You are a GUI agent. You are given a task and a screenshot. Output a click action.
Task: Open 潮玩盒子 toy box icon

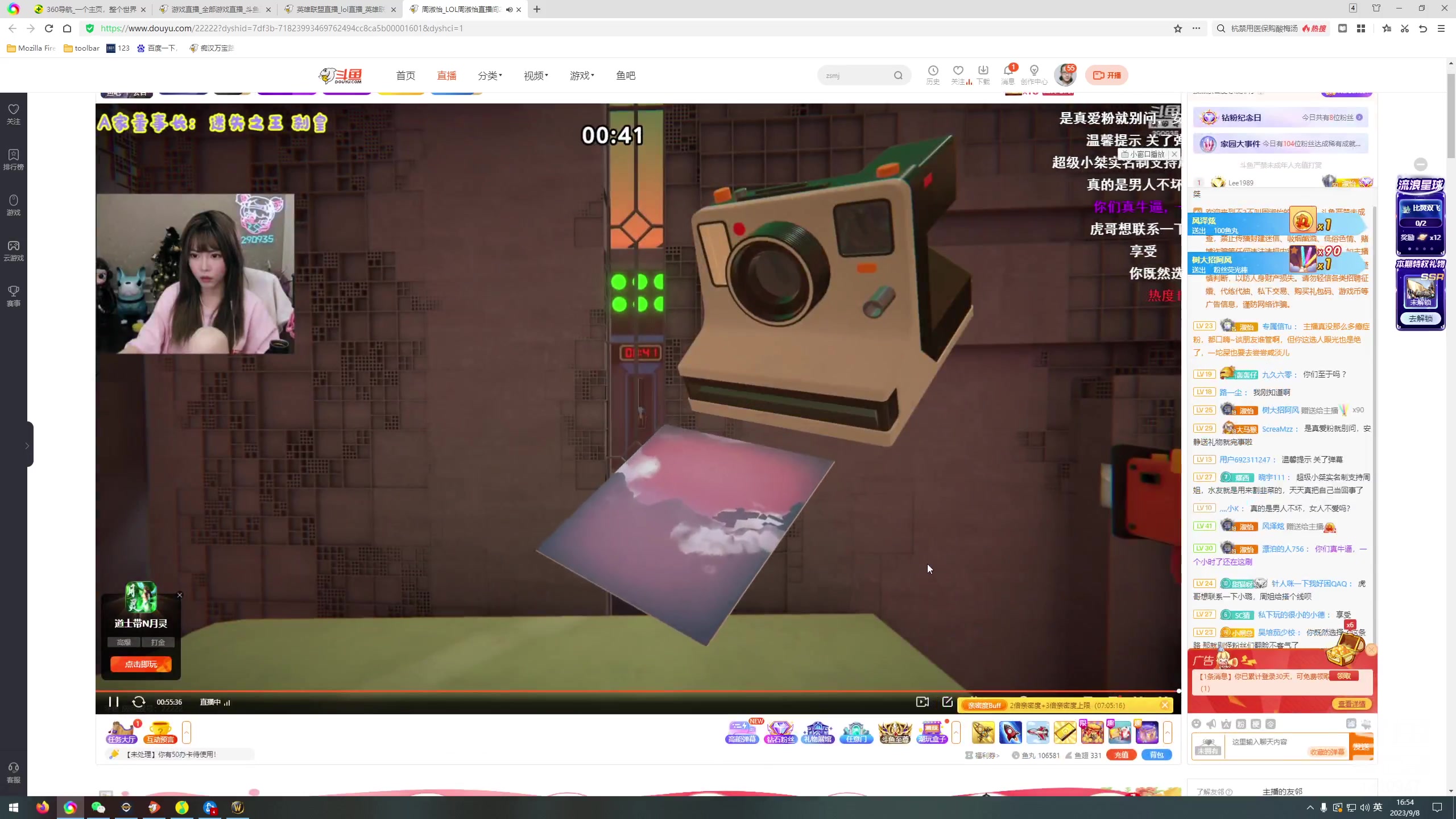[932, 732]
